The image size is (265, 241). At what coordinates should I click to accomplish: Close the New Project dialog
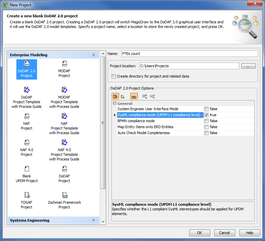click(255, 4)
